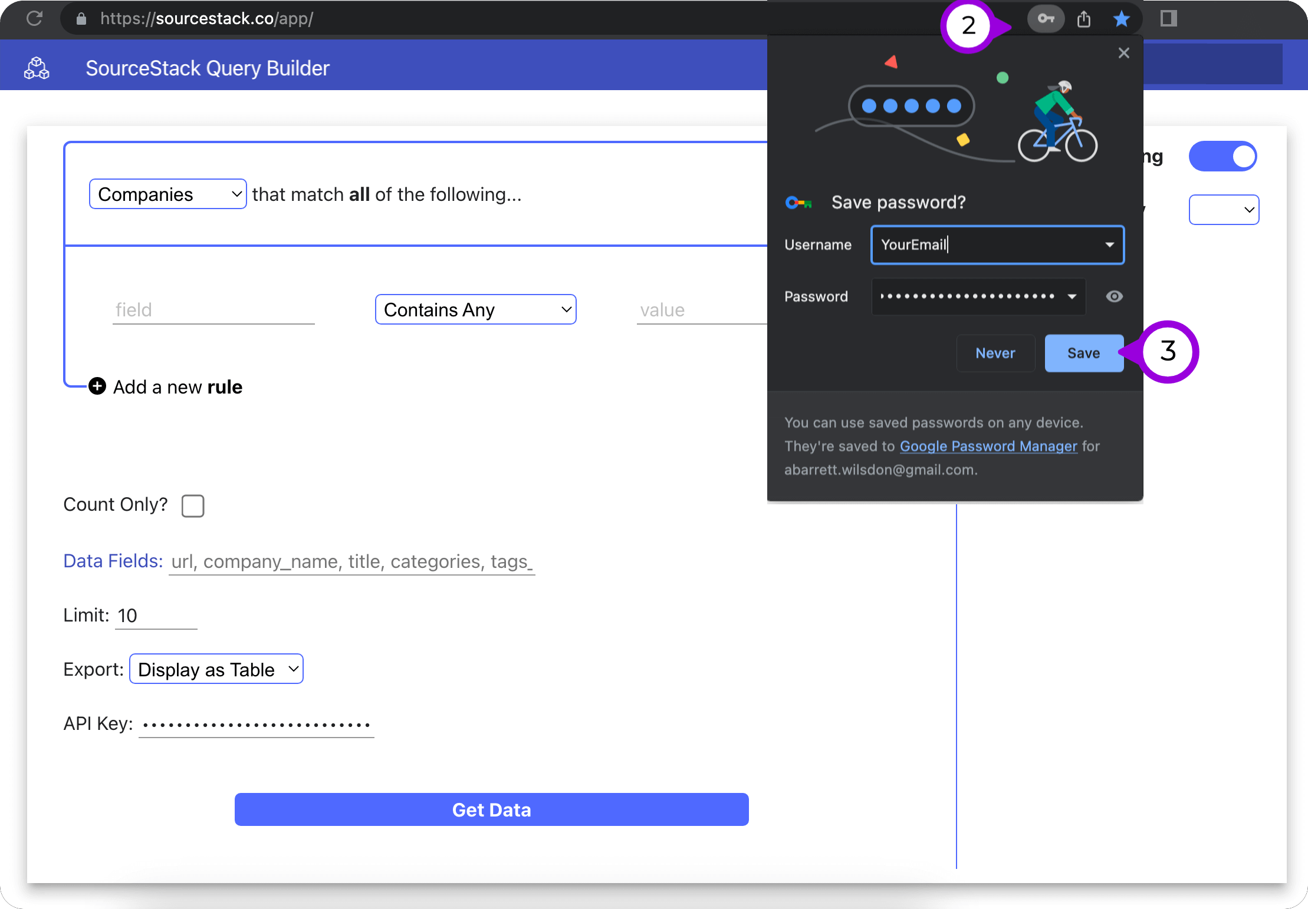The image size is (1308, 909).
Task: Open the Contains Any operator dropdown
Action: click(475, 309)
